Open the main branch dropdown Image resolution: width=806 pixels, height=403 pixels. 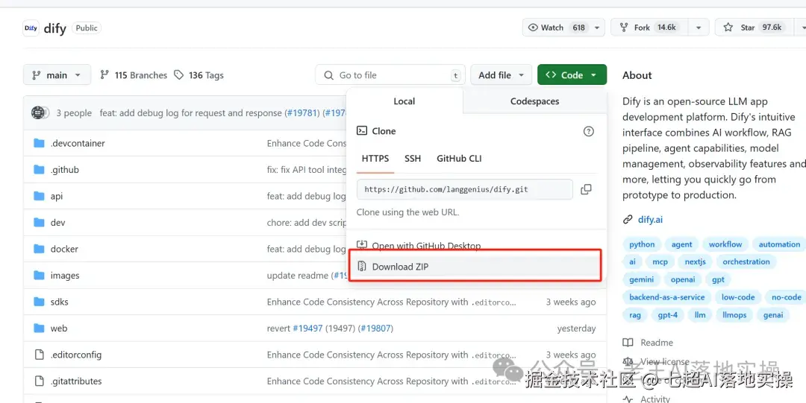pyautogui.click(x=57, y=75)
